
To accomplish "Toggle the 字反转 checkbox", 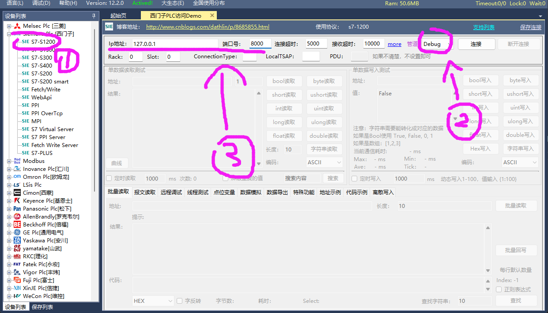I will (180, 301).
